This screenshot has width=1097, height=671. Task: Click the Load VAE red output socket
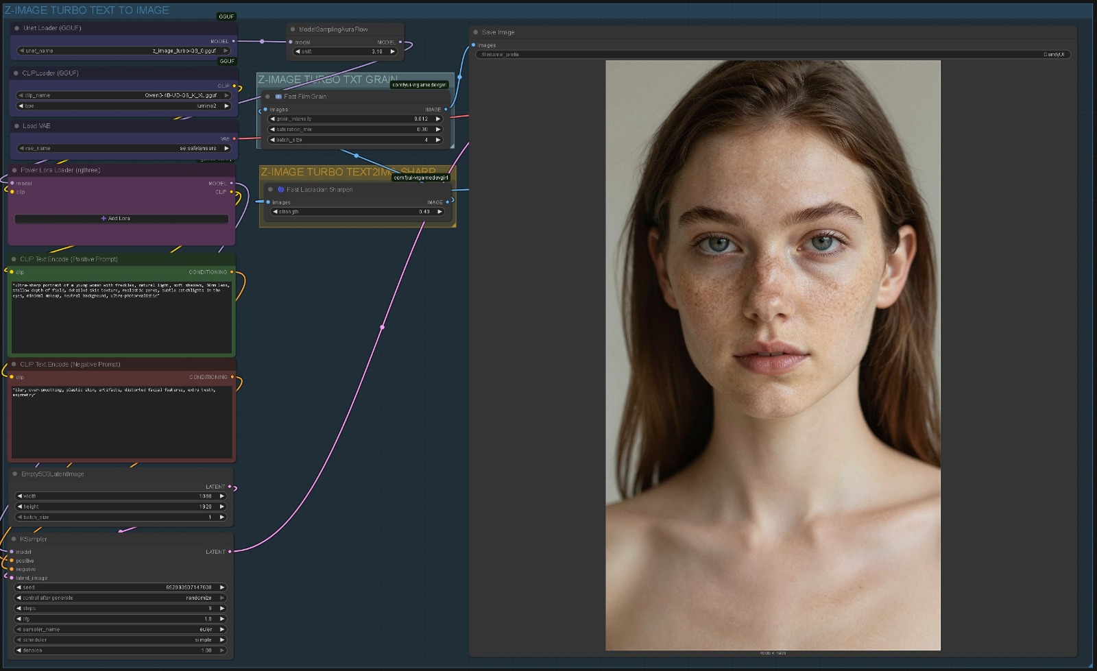pos(234,139)
